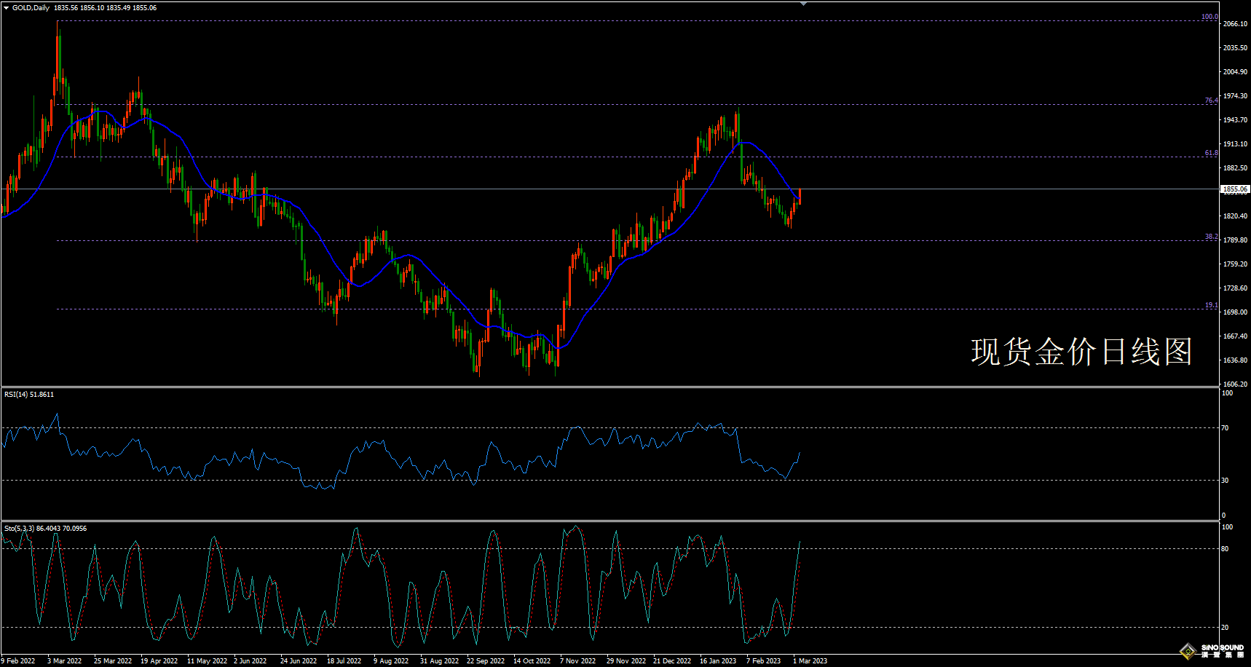1251x667 pixels.
Task: Click the 76.4 Fibonacci level label
Action: [x=1211, y=100]
